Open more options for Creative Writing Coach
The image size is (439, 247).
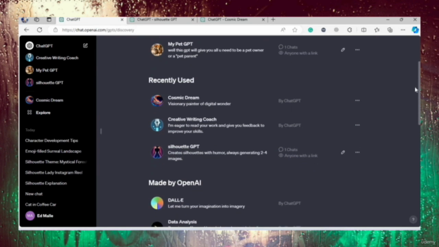pyautogui.click(x=357, y=125)
